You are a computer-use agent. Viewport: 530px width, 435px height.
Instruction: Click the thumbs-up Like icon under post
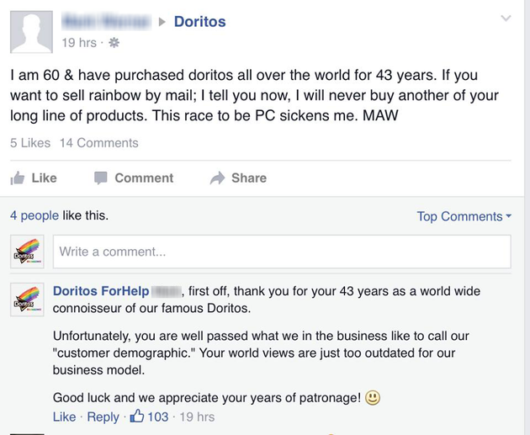point(17,178)
